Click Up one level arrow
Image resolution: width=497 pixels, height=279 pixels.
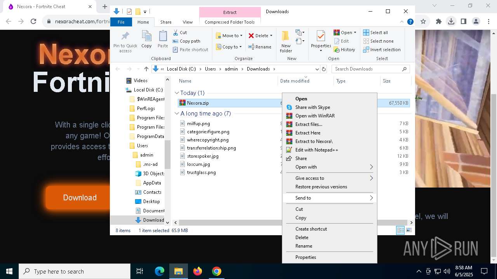click(x=146, y=69)
